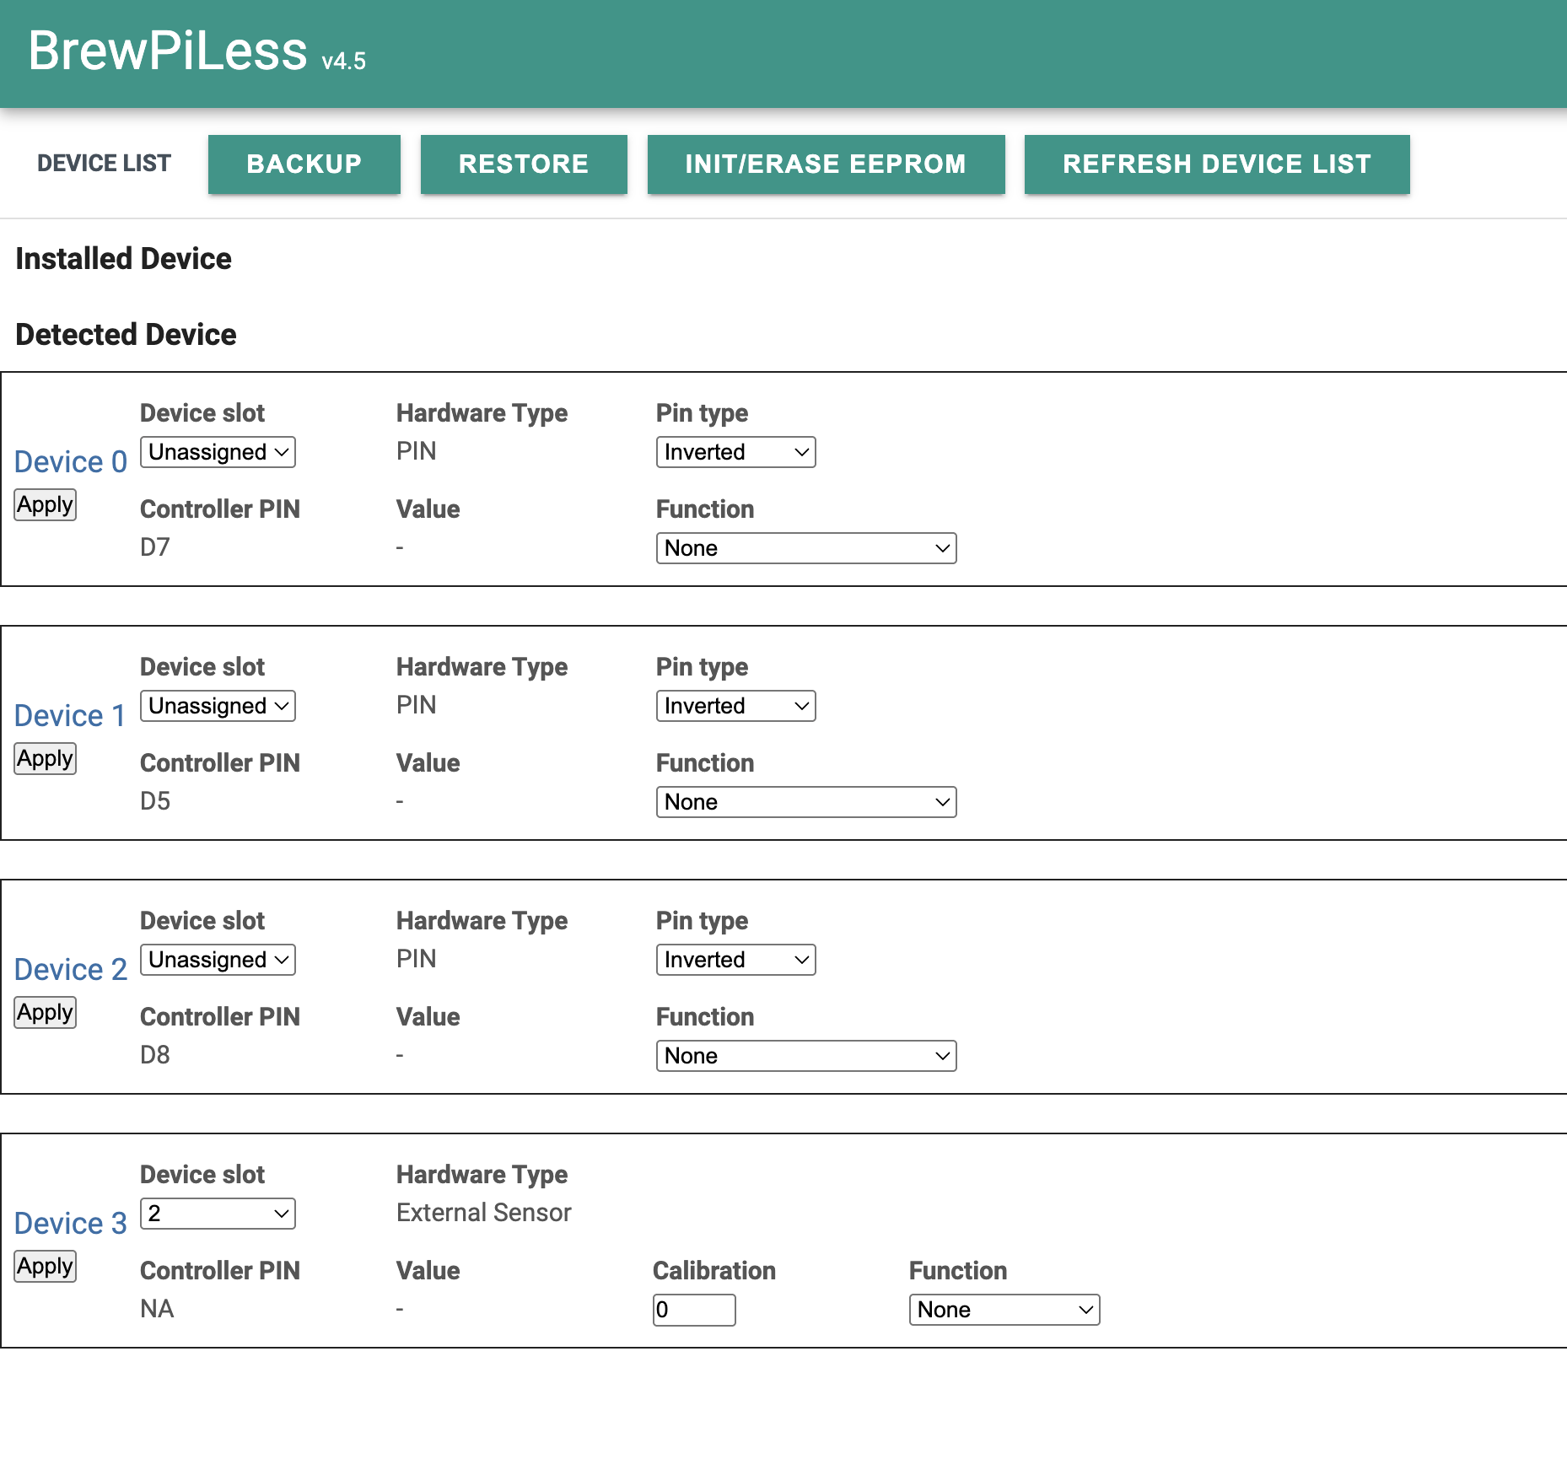Click the Device 2 heading
Viewport: 1567px width, 1459px height.
(71, 969)
